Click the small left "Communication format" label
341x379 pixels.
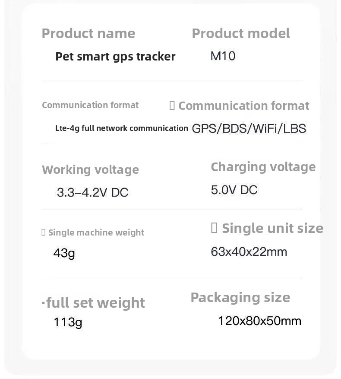(90, 105)
